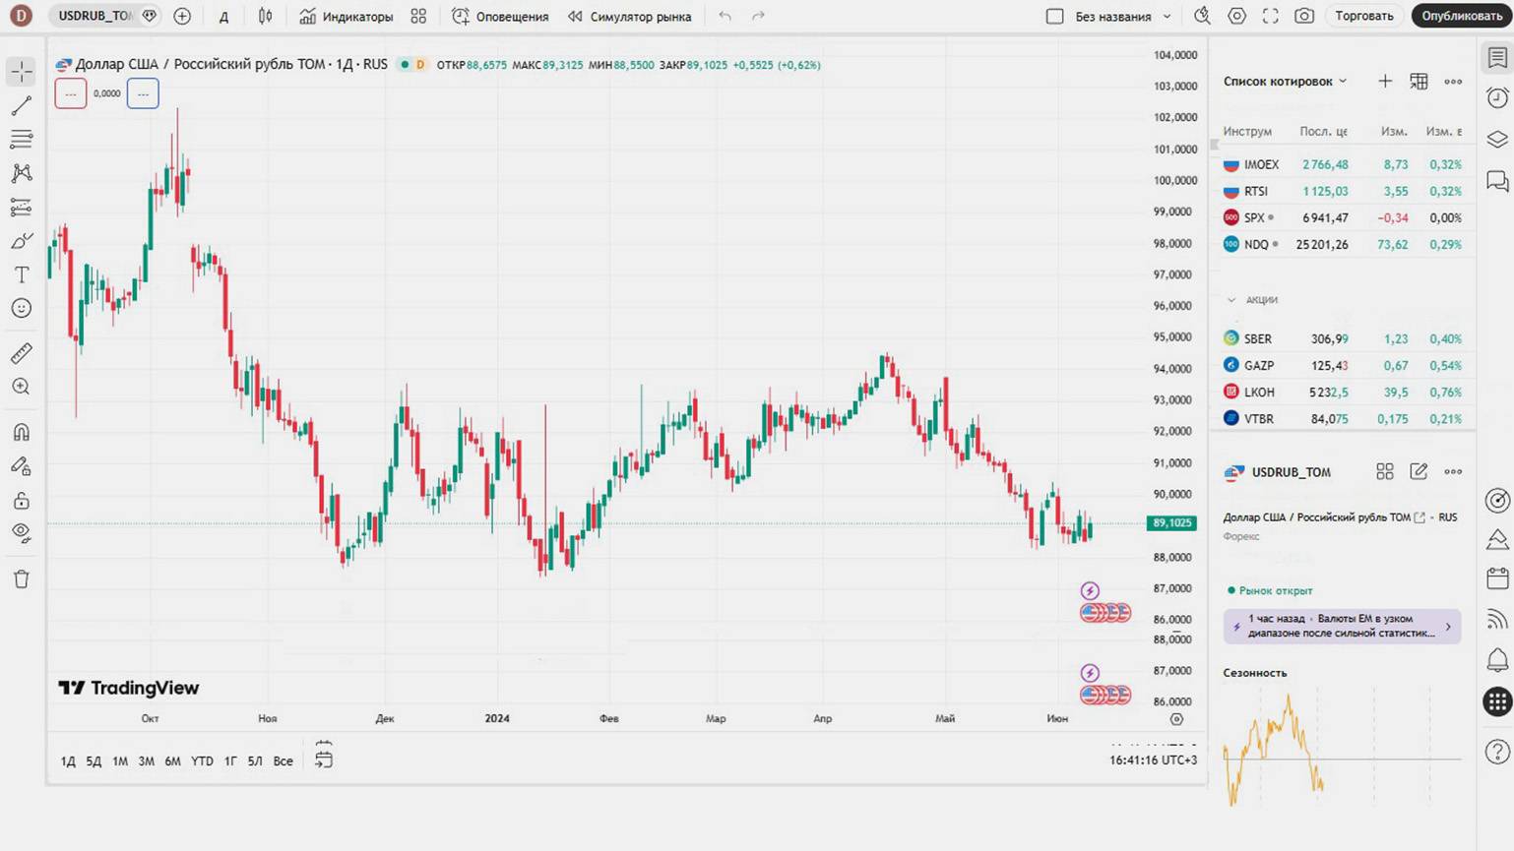
Task: Expand the Список котировок dropdown
Action: pyautogui.click(x=1343, y=82)
